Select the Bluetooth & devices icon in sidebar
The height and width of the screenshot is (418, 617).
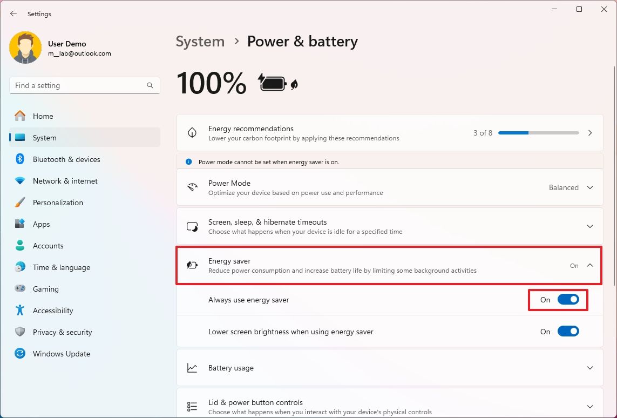(22, 159)
